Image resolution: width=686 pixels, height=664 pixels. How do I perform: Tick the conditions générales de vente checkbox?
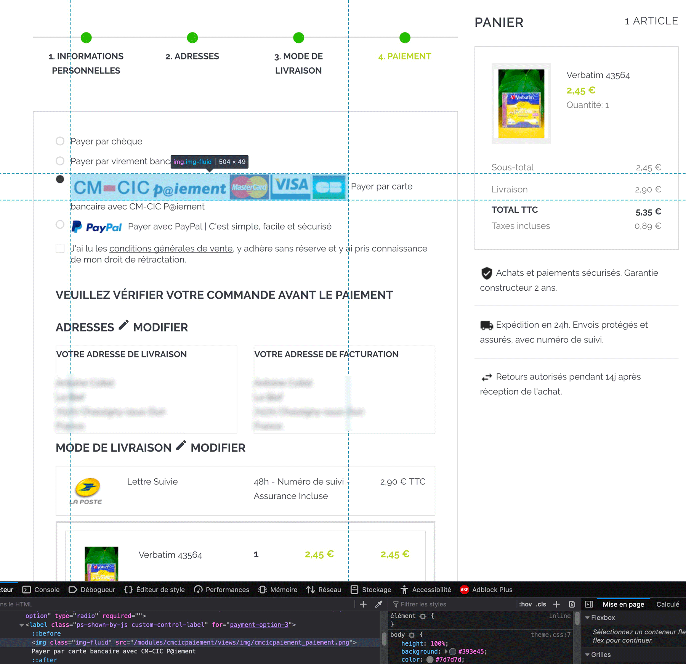[x=60, y=248]
